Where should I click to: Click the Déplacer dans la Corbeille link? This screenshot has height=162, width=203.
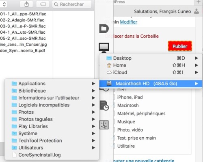[132, 36]
